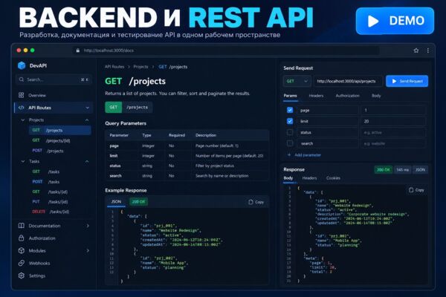Click the bookmark star icon in address bar
Viewport: 446px width, 297px height.
(x=416, y=50)
